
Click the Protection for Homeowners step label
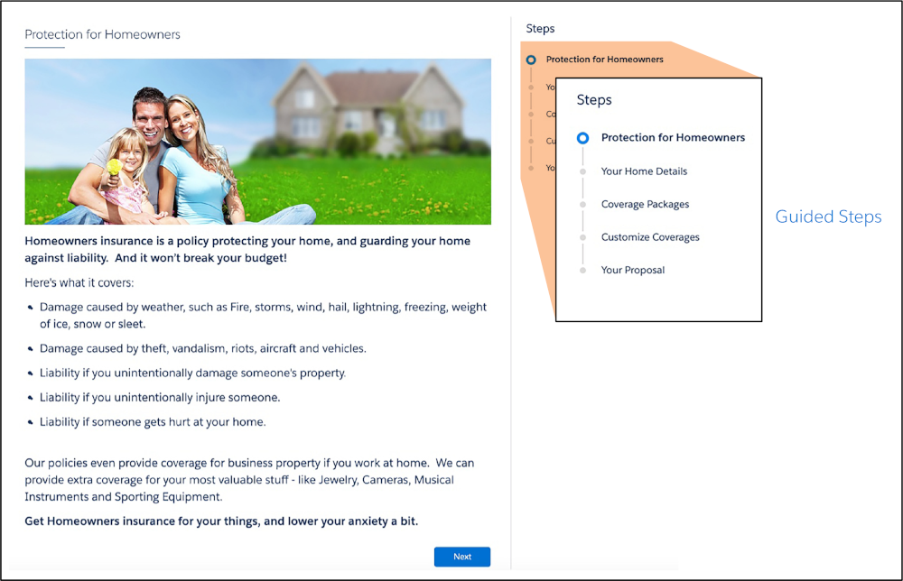pyautogui.click(x=673, y=137)
